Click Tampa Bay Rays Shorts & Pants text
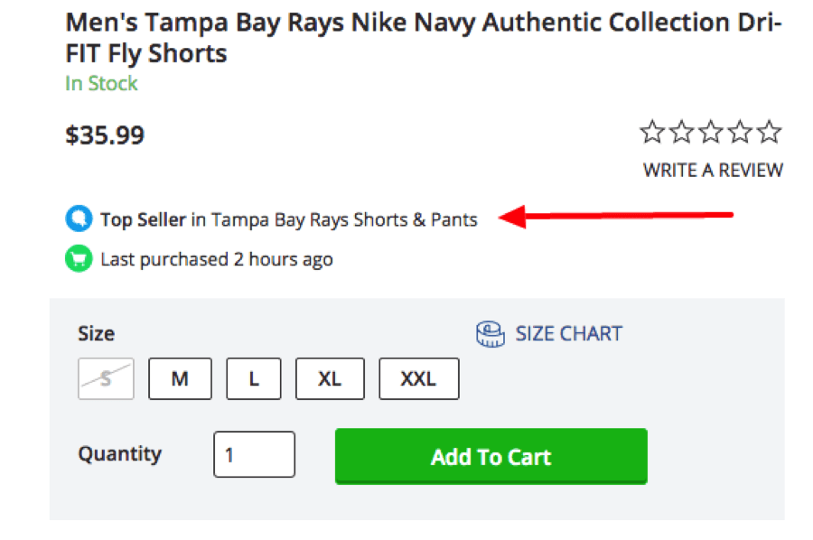 [x=344, y=219]
